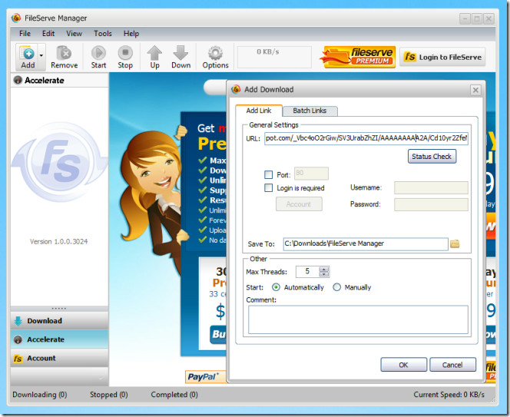
Task: Open the Account sidebar section
Action: point(59,358)
